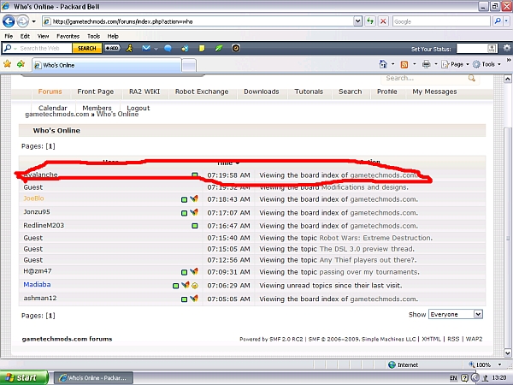This screenshot has height=385, width=513.
Task: Click the smiley icon in Madiaba's row
Action: pyautogui.click(x=195, y=286)
